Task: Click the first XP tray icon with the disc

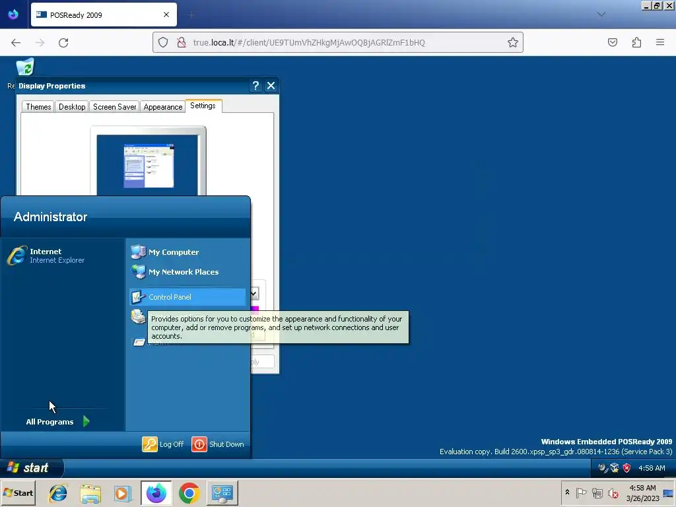Action: (x=603, y=468)
